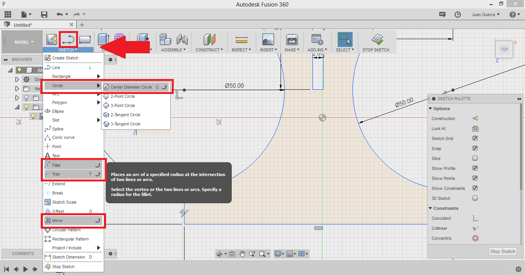
Task: Select the Concentric constraint icon
Action: click(475, 238)
